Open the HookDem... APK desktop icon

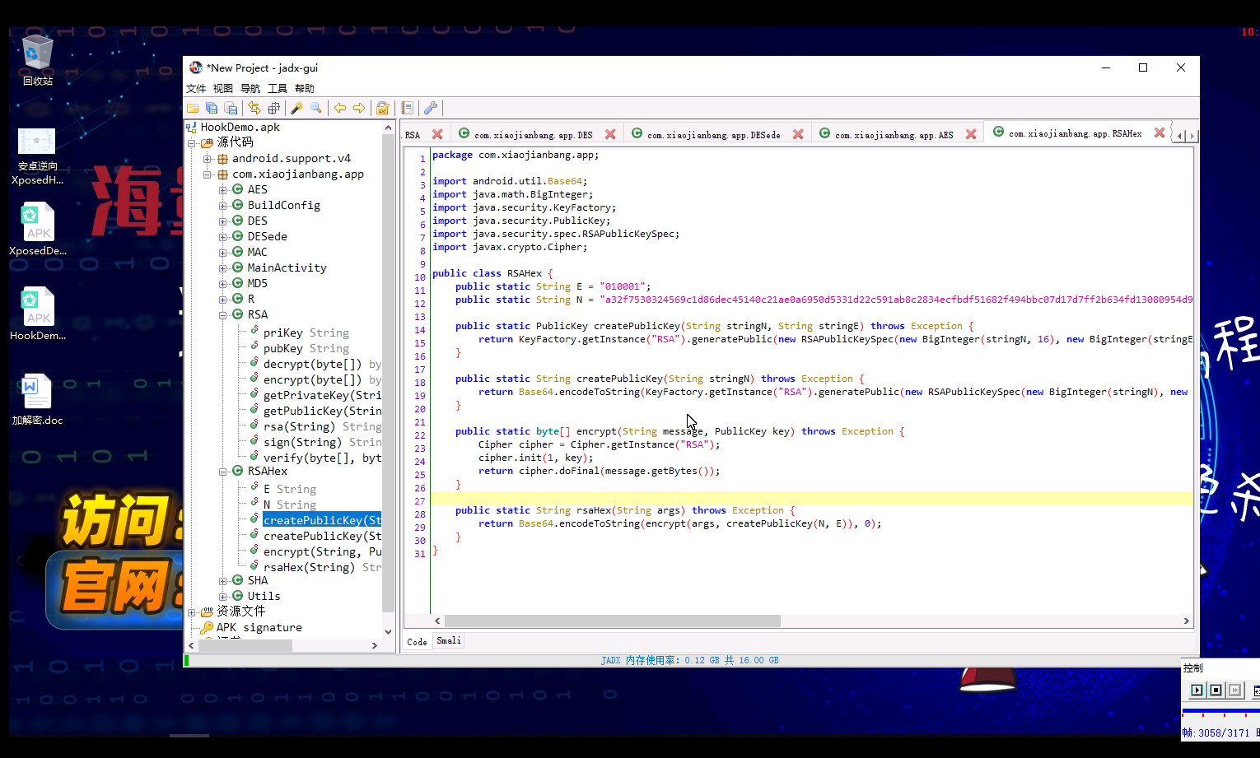click(x=37, y=314)
